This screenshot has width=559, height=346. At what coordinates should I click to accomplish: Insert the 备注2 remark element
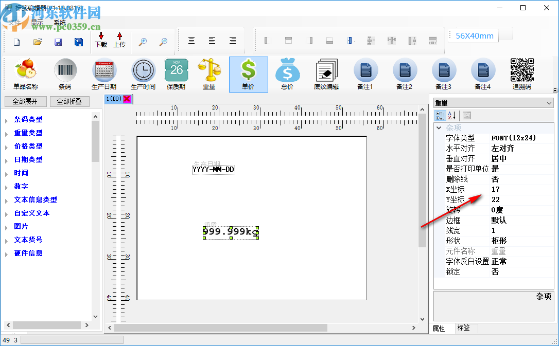click(x=405, y=75)
